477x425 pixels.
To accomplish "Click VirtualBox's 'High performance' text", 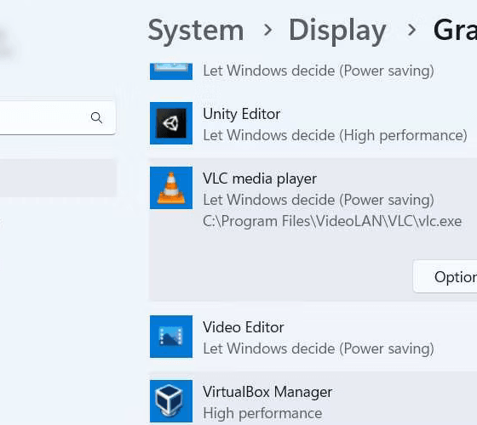I will pos(262,413).
